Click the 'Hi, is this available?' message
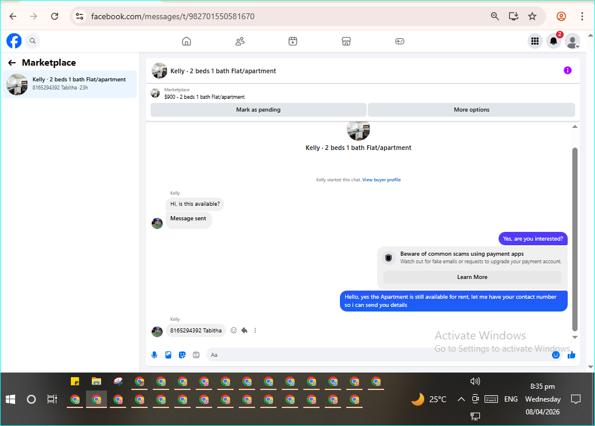 click(x=195, y=204)
